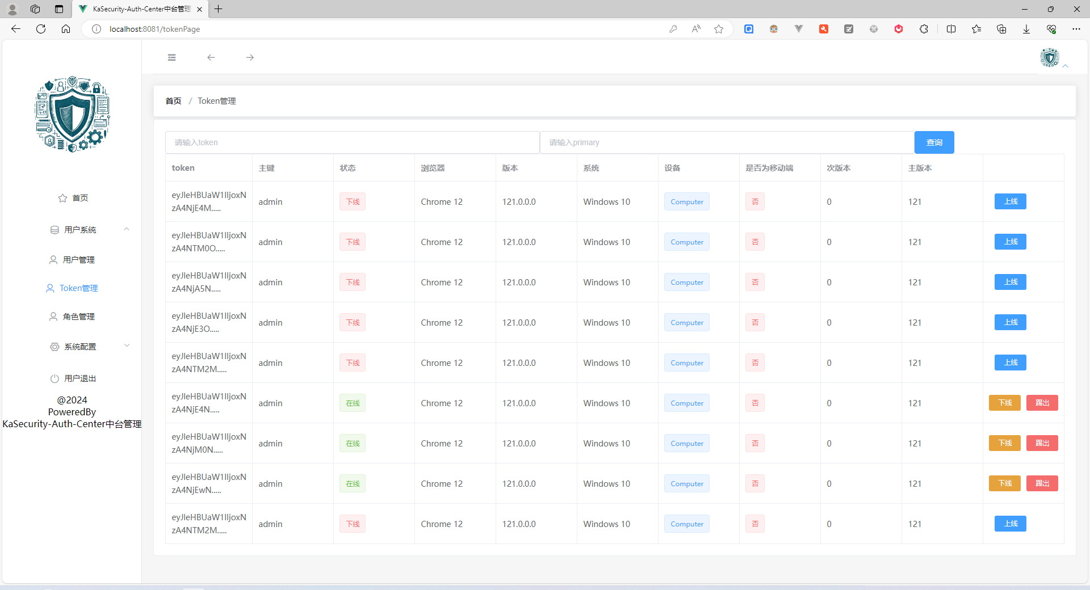Close the KaSecurity-Auth-Center tab
The height and width of the screenshot is (590, 1090).
tap(199, 9)
